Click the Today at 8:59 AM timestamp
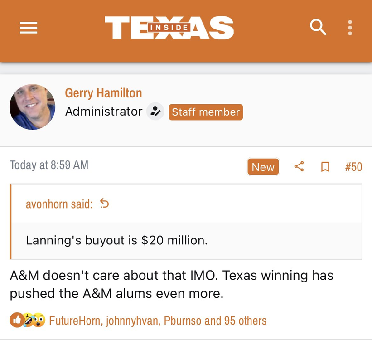This screenshot has height=340, width=372. (x=49, y=165)
